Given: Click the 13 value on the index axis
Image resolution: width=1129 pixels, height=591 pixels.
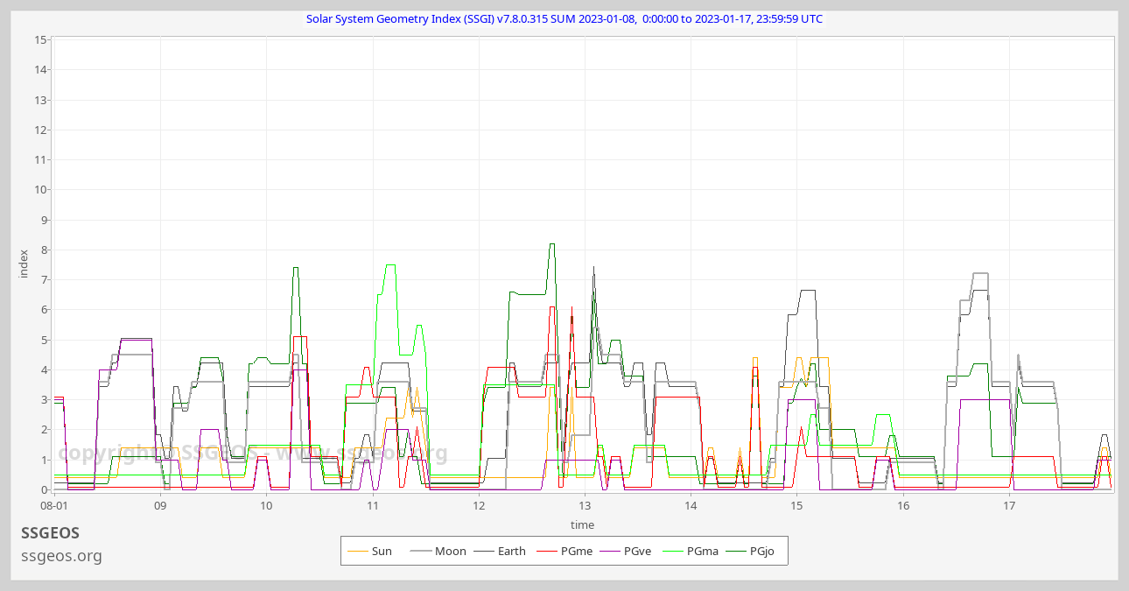Looking at the screenshot, I should click(x=41, y=100).
